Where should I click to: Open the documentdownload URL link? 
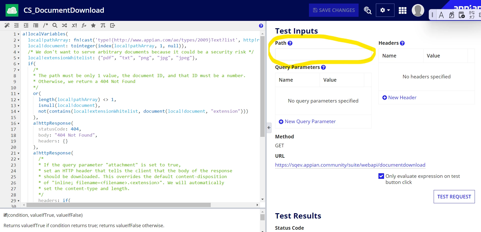point(350,165)
